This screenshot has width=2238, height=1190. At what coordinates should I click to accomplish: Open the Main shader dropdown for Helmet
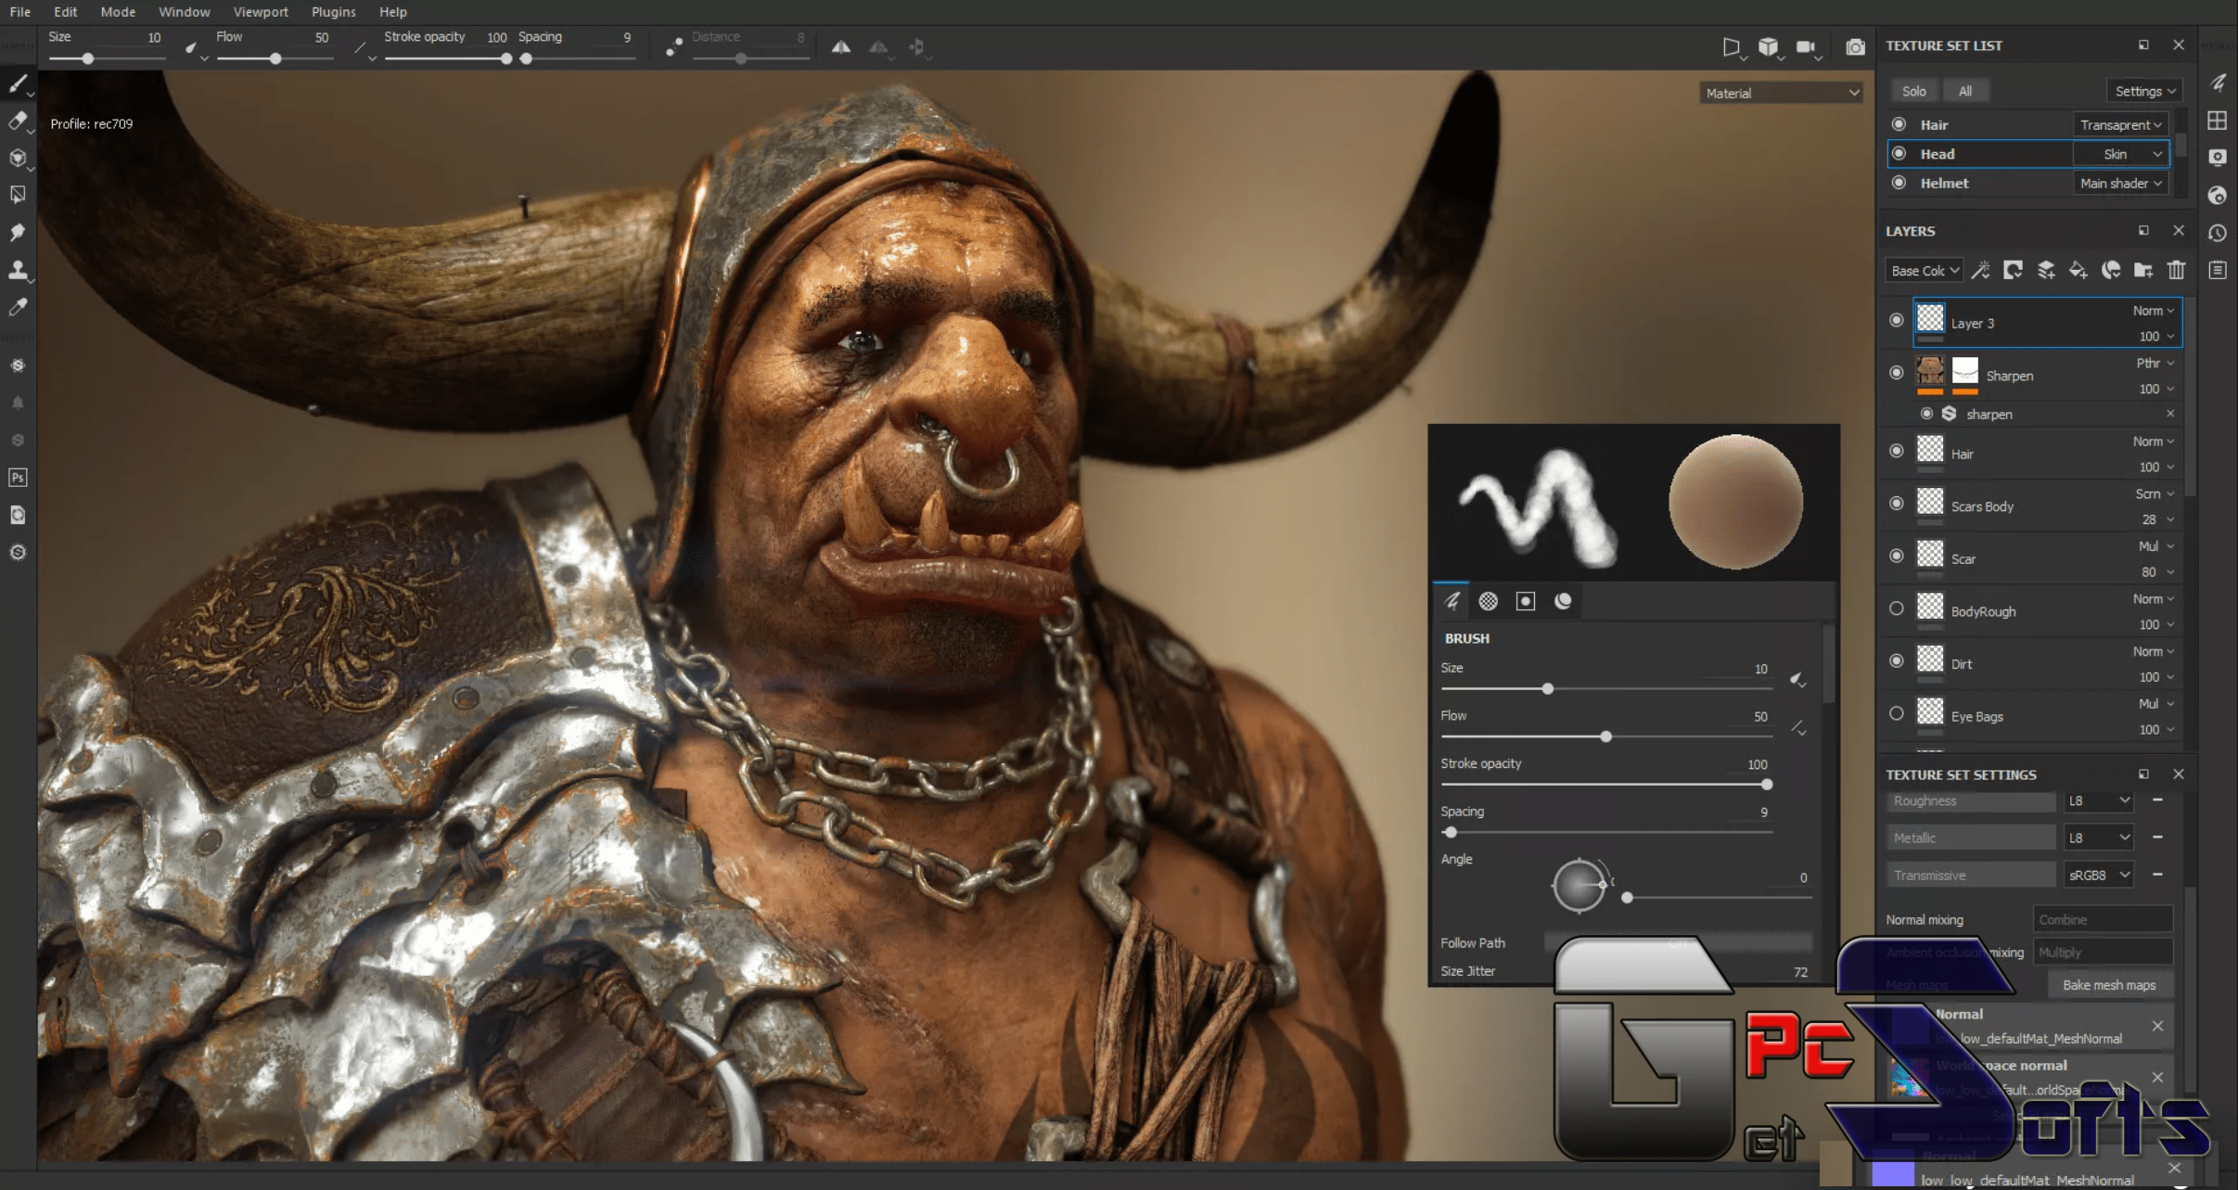coord(2120,184)
